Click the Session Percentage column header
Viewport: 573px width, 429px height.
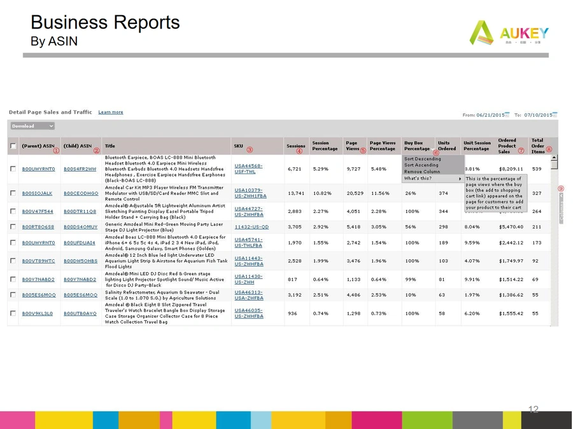click(325, 146)
